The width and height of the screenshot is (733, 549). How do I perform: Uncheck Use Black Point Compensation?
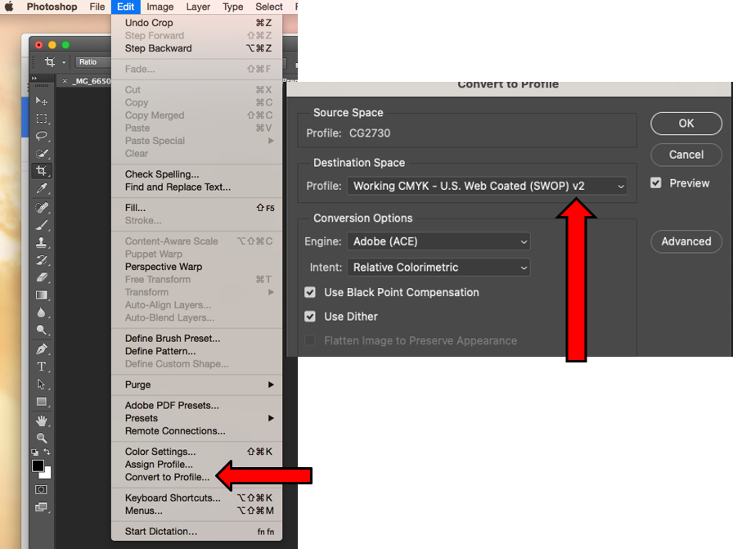point(310,292)
